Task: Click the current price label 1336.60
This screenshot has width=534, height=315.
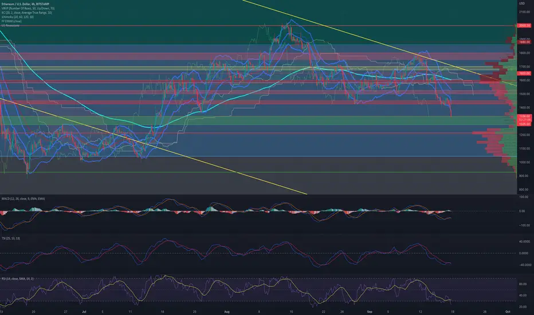Action: click(524, 116)
